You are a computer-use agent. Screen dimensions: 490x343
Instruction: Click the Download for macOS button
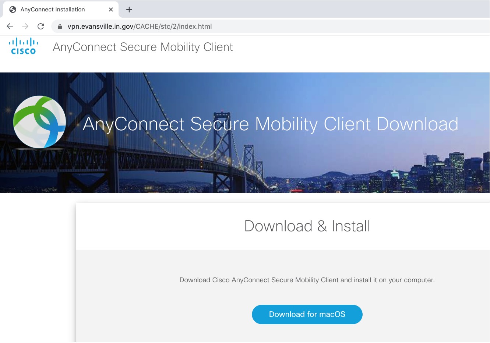coord(307,314)
